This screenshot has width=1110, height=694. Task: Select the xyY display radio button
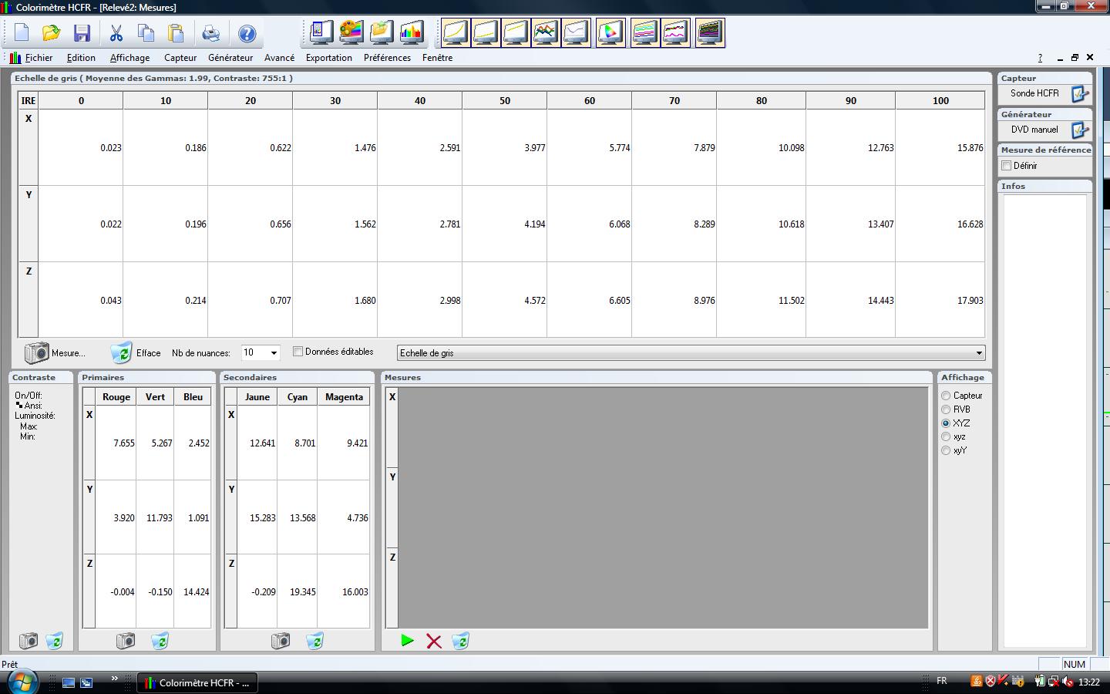coord(946,450)
